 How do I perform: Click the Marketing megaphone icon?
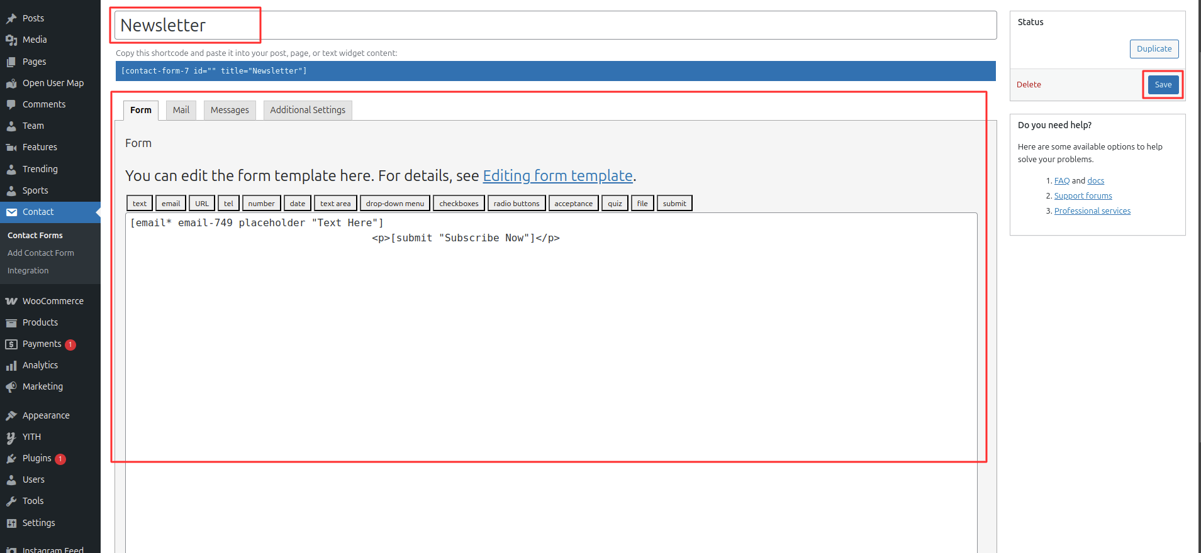[x=11, y=386]
